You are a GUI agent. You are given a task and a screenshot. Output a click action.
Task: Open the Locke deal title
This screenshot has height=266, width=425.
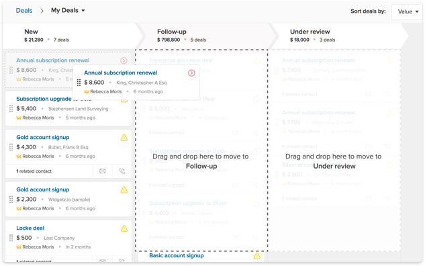click(x=30, y=228)
